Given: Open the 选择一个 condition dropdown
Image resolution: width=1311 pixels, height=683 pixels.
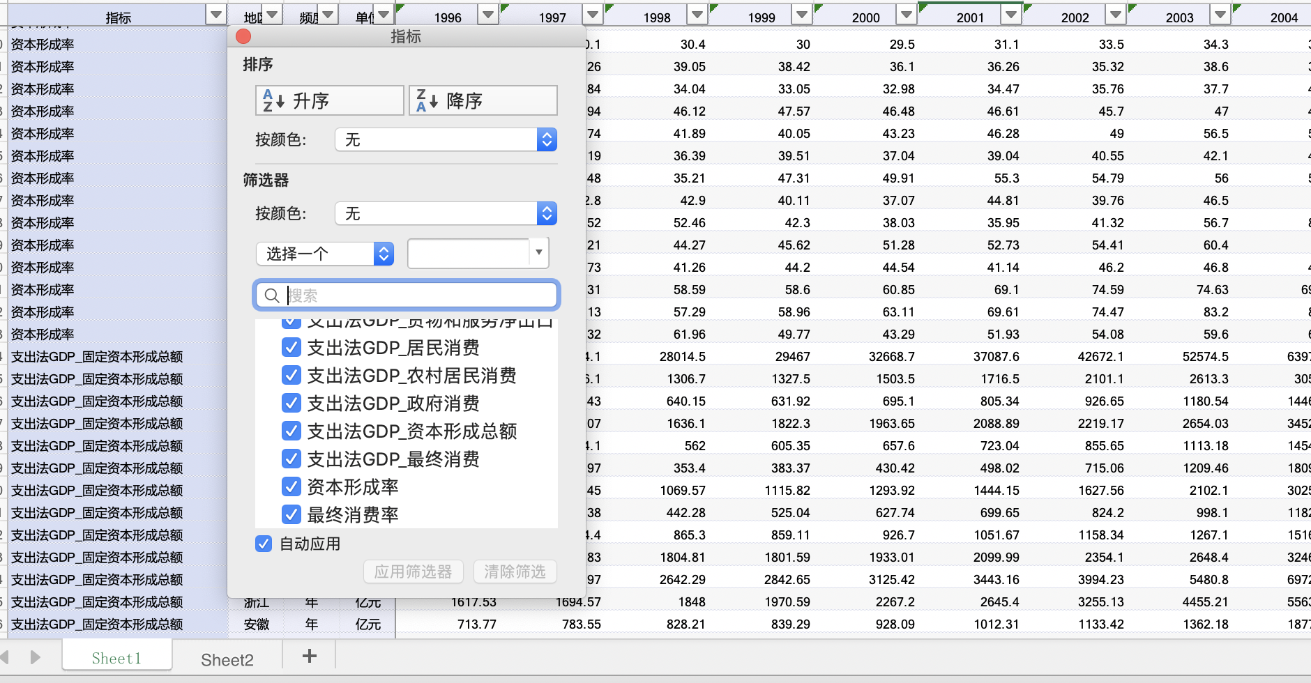Looking at the screenshot, I should (325, 254).
